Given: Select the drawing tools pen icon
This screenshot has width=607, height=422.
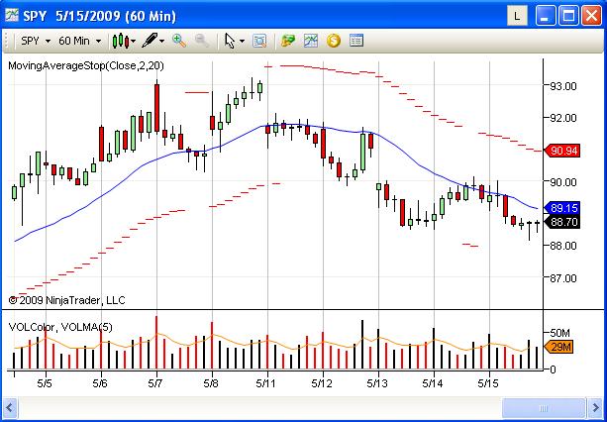Looking at the screenshot, I should click(x=150, y=41).
